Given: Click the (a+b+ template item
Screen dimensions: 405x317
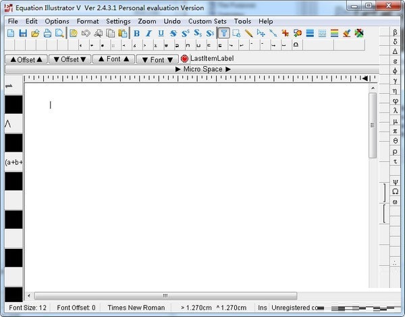Looking at the screenshot, I should click(13, 163).
